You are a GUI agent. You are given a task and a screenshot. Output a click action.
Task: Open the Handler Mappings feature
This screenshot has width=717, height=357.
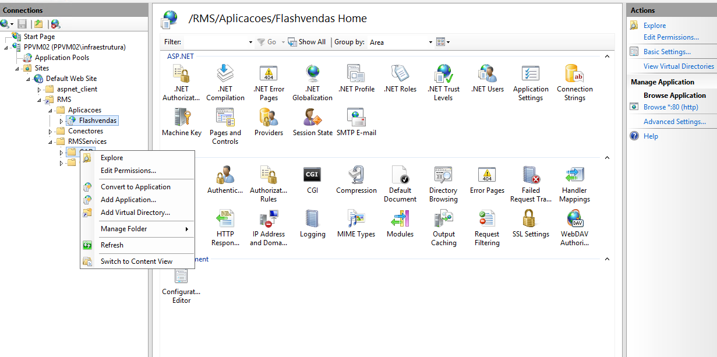[574, 184]
